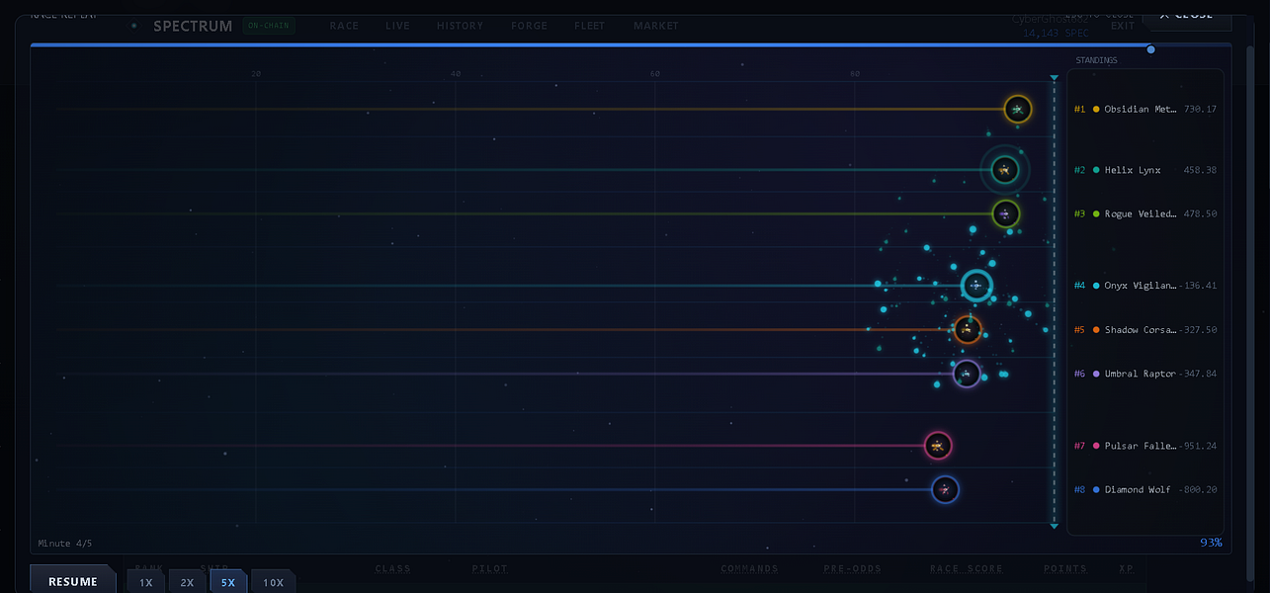Viewport: 1270px width, 593px height.
Task: Click the 730.17 score value
Action: coord(1200,110)
